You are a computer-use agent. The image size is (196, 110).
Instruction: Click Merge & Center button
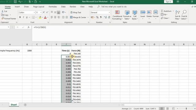click(x=78, y=17)
